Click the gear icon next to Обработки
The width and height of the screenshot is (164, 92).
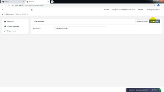coord(5,22)
